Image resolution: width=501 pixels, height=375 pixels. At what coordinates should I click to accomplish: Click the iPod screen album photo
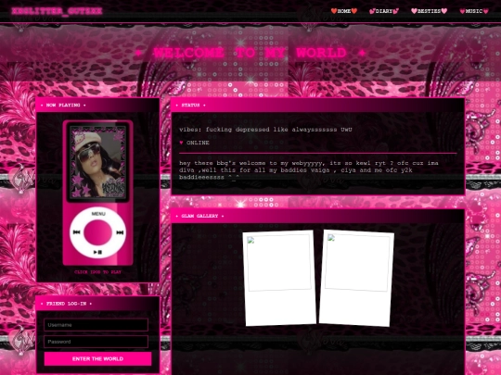point(97,162)
